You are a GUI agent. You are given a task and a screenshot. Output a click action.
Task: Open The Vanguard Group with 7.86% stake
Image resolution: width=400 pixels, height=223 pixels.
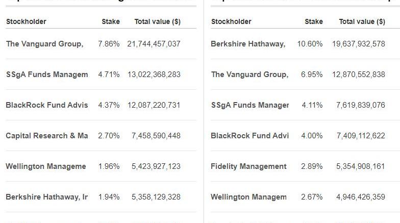tap(44, 44)
